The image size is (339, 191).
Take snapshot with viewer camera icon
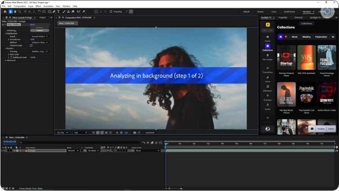[x=134, y=132]
